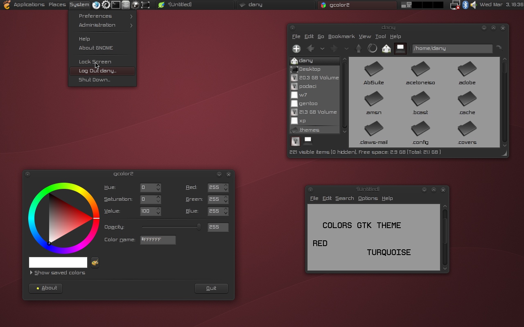The image size is (524, 327).
Task: Launch the web browser globe icon in panel
Action: tap(96, 5)
